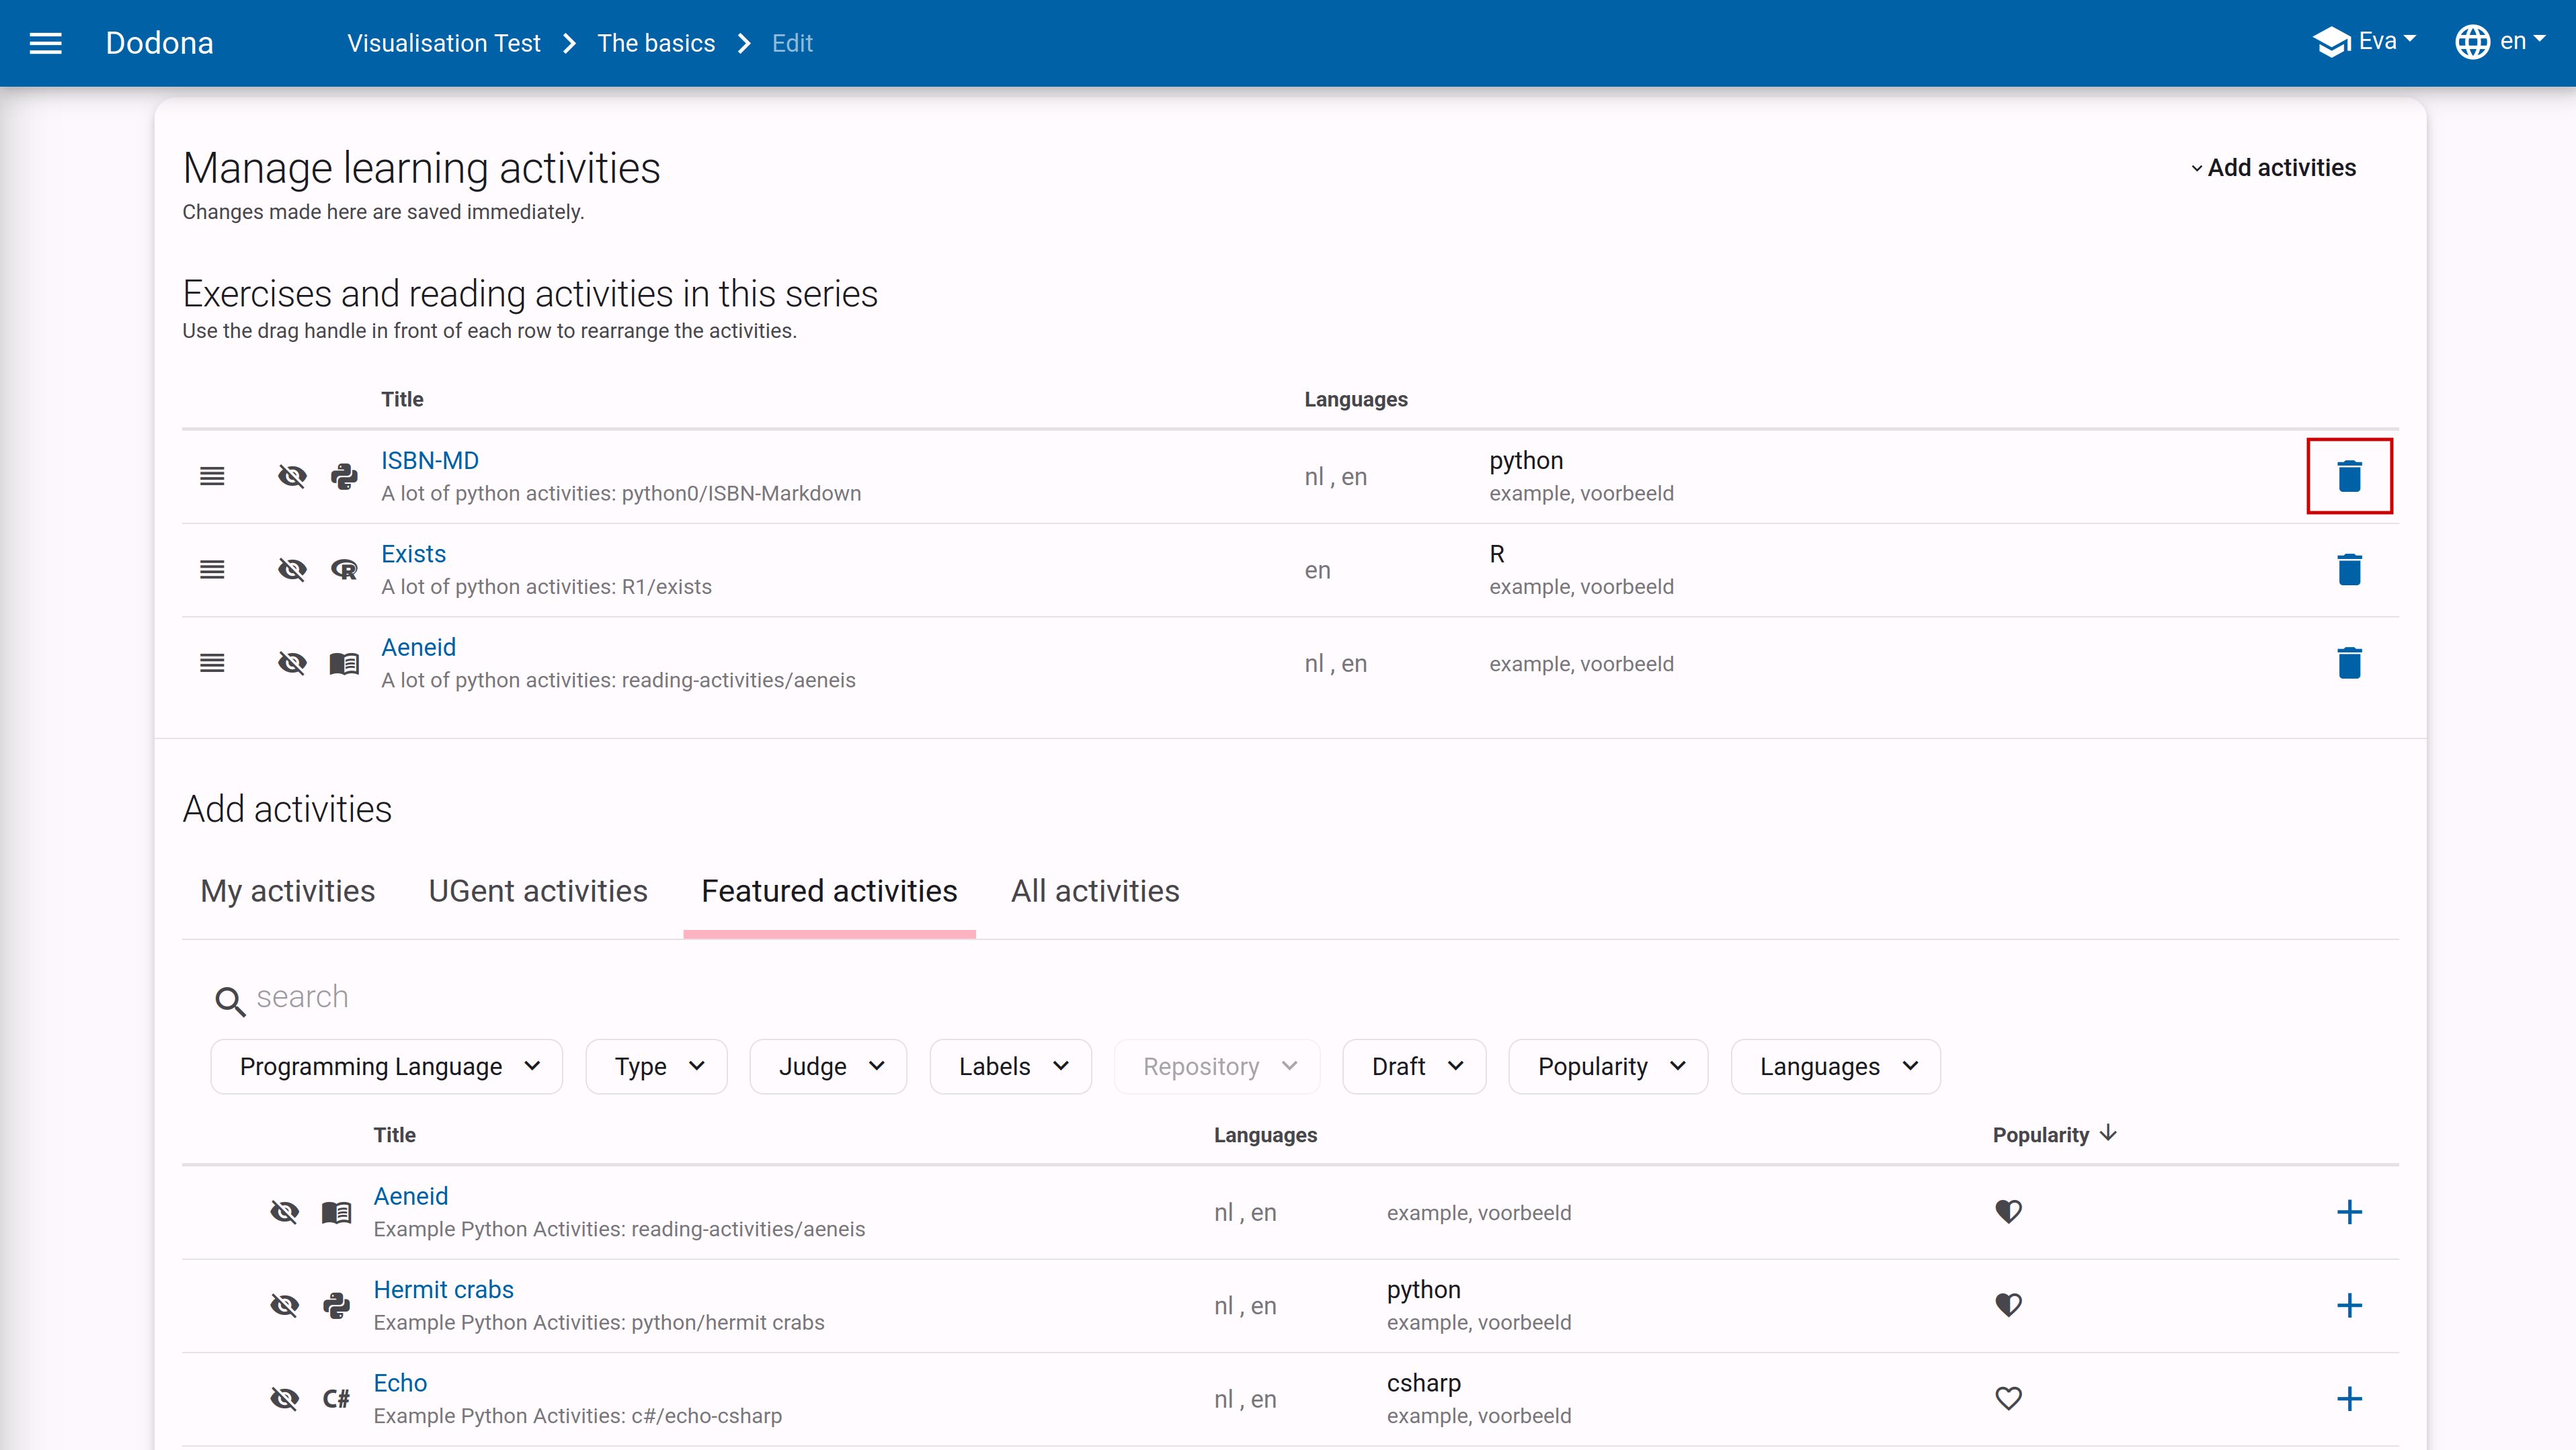This screenshot has width=2576, height=1450.
Task: Open the Repository filter dropdown
Action: [1217, 1066]
